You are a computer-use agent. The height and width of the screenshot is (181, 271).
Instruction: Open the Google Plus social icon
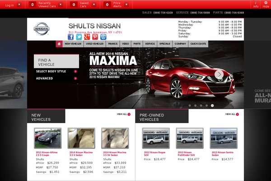[87, 37]
